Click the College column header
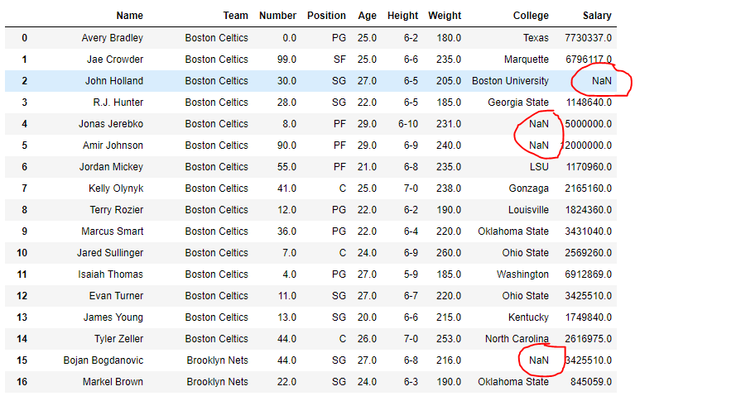 [x=531, y=16]
